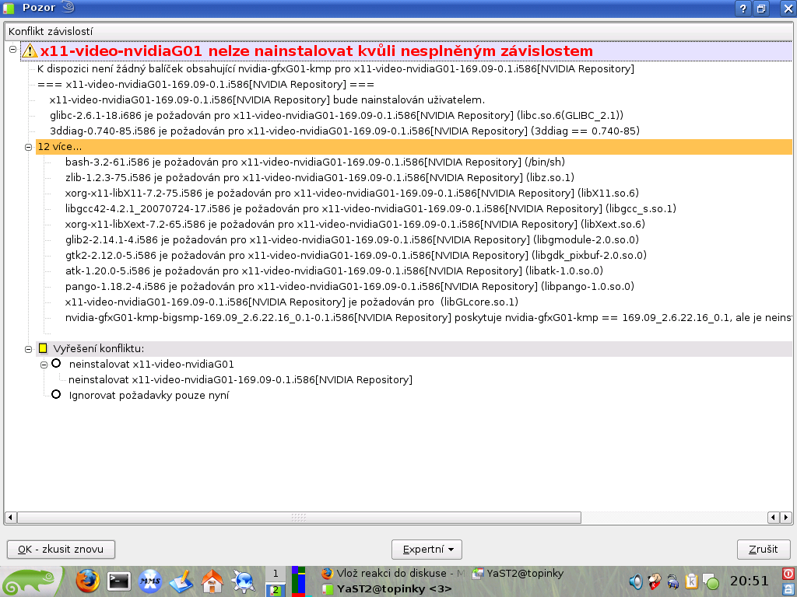This screenshot has height=597, width=797.
Task: Switch to the YaST2@topinky taskbar window
Action: coord(518,573)
